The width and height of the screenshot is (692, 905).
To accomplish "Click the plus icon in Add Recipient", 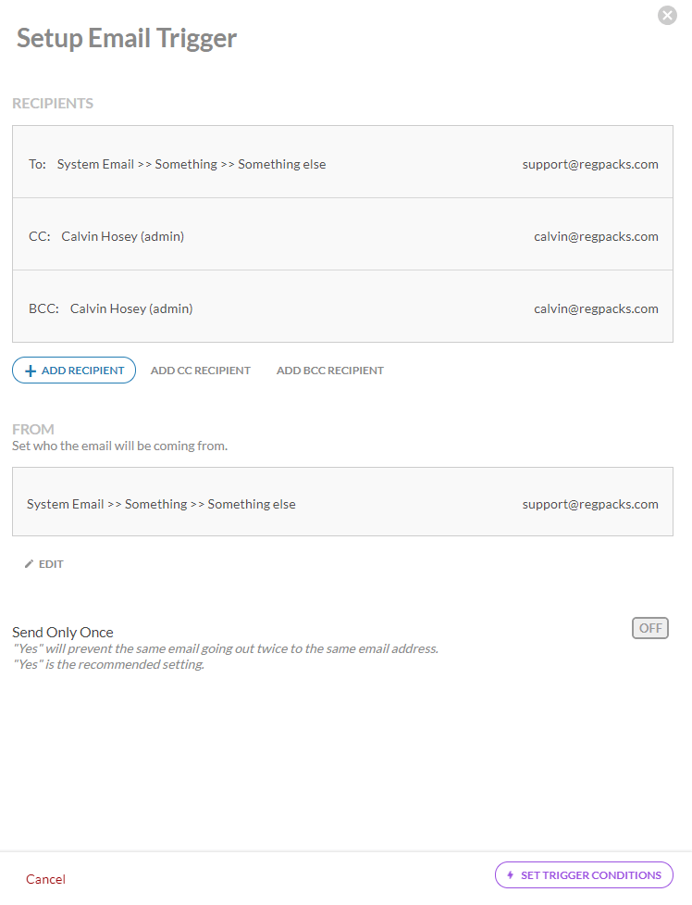I will click(x=31, y=371).
